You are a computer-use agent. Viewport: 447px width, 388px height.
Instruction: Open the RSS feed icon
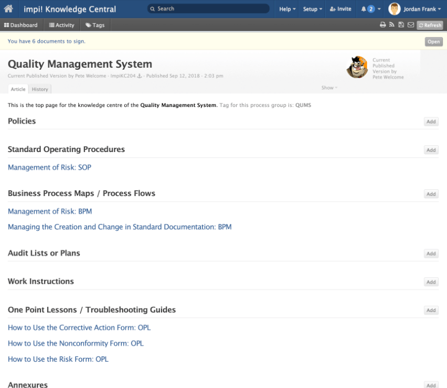tap(391, 25)
